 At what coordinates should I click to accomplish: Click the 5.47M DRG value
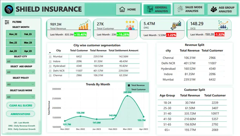pyautogui.click(x=149, y=24)
